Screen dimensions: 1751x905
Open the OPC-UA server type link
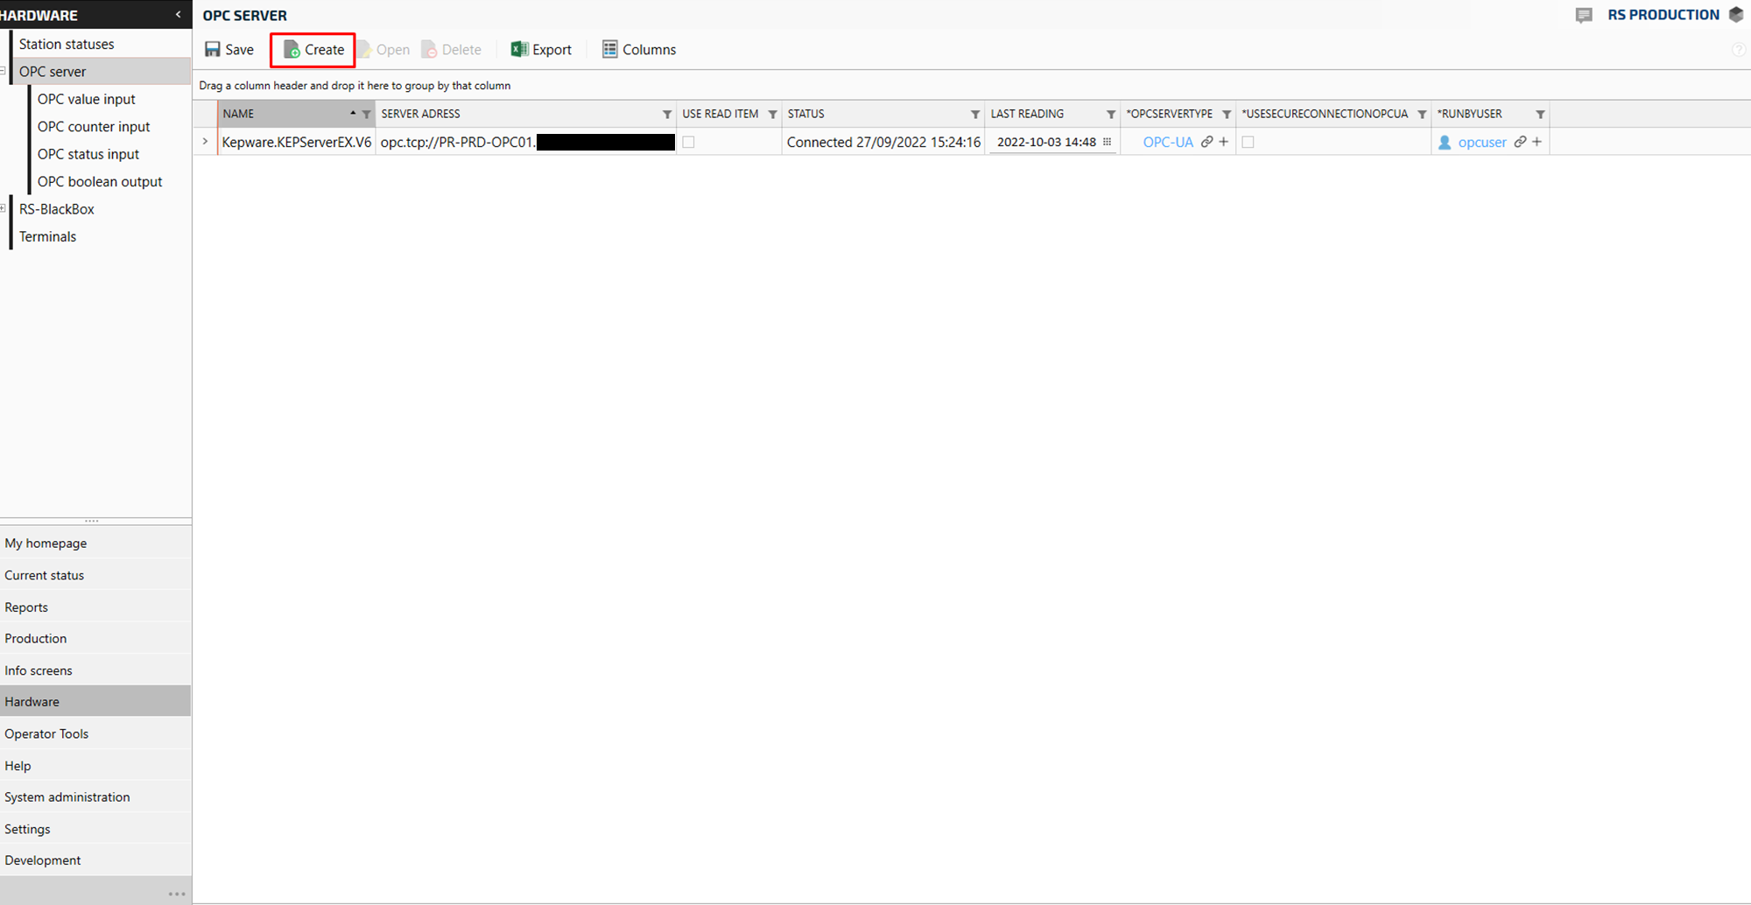click(x=1168, y=142)
